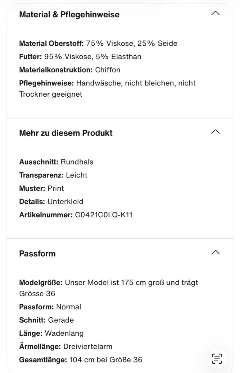Screen dimensions: 240x373
Task: Tap the Material & Pflegehinweise heading
Action: [x=69, y=15]
